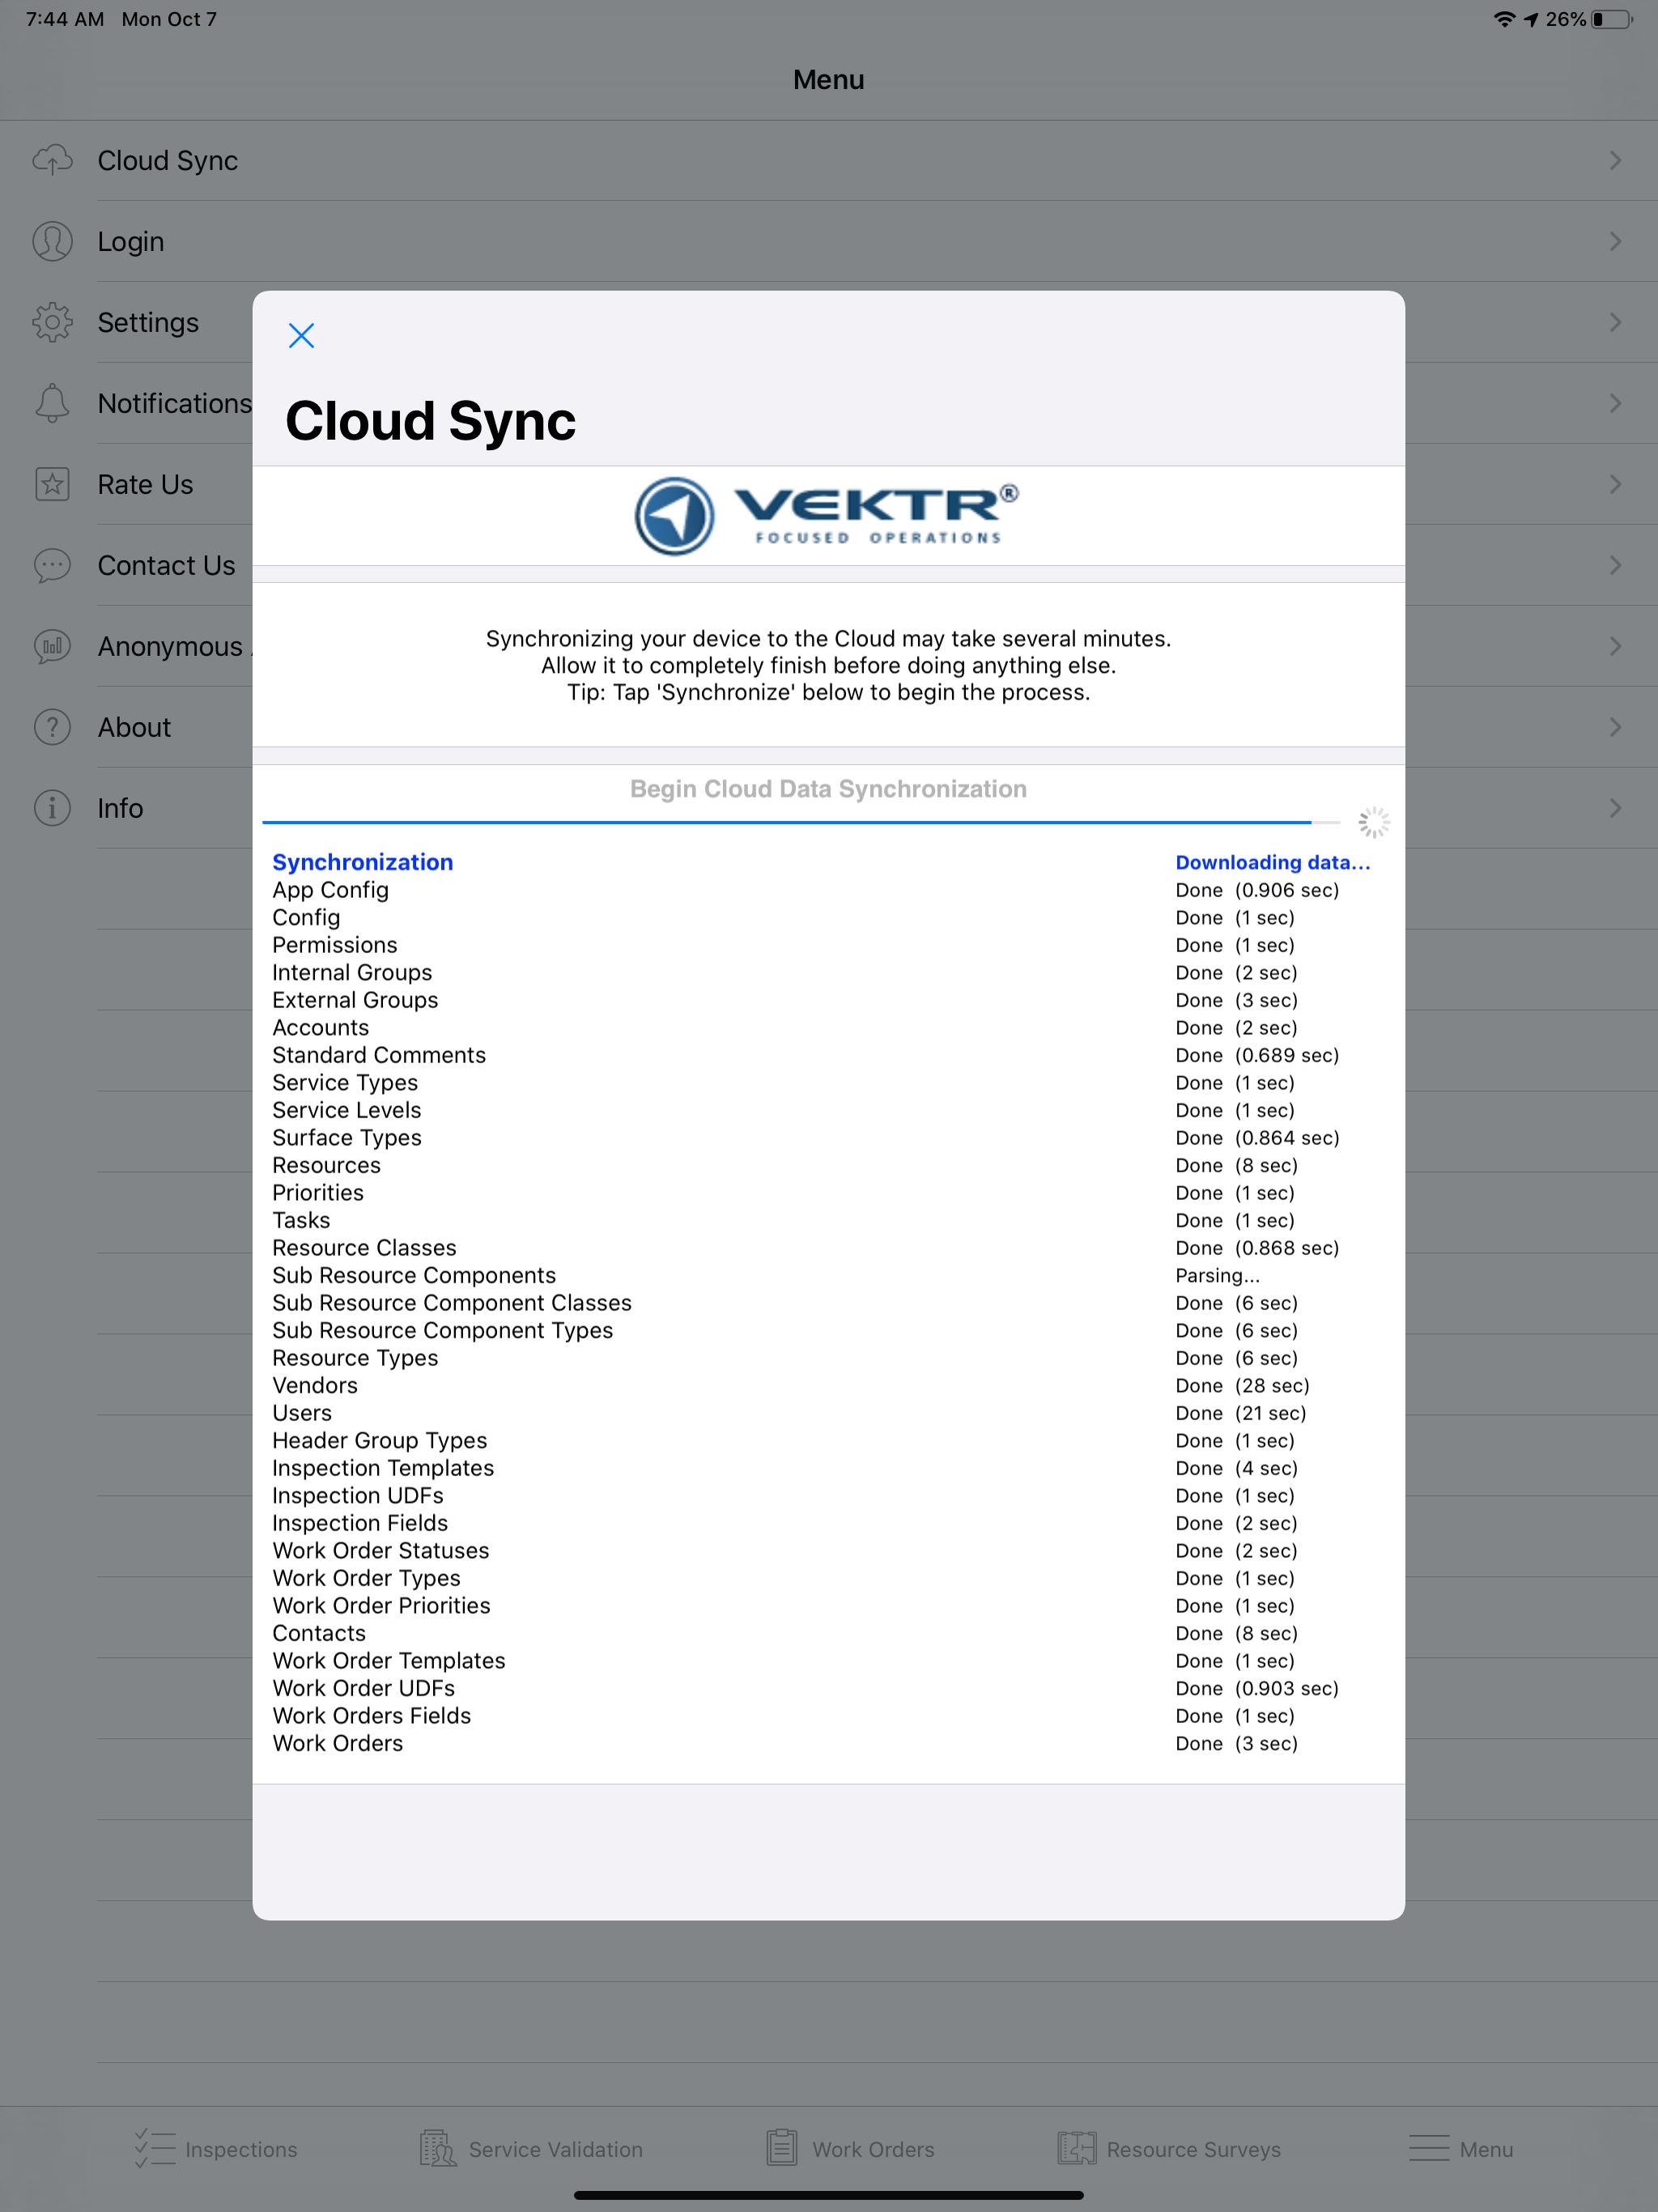Tap the Work Order UDFs row
This screenshot has width=1658, height=2212.
[x=828, y=1688]
